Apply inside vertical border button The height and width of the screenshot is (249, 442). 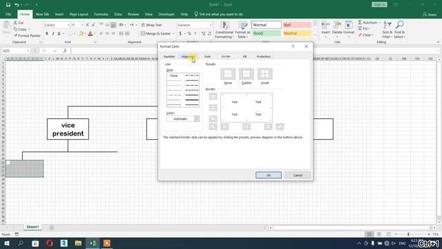247,127
